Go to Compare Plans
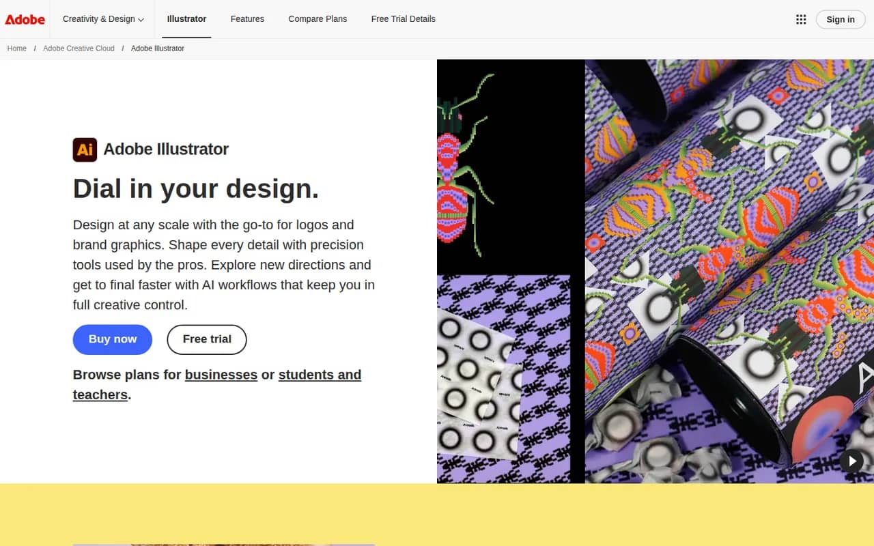The height and width of the screenshot is (546, 874). 318,19
